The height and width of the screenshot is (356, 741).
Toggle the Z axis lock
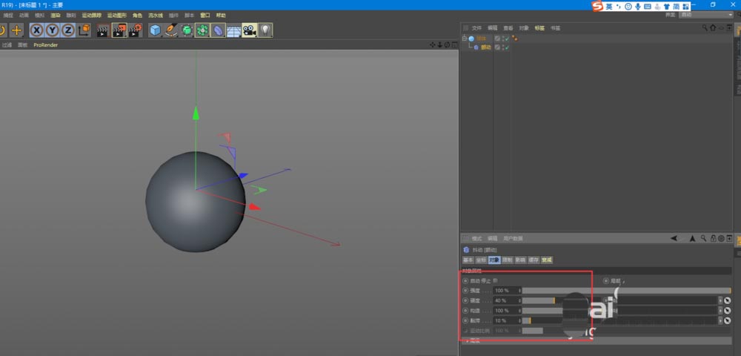(67, 30)
